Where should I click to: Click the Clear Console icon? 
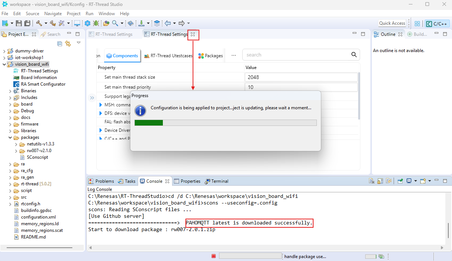click(372, 181)
